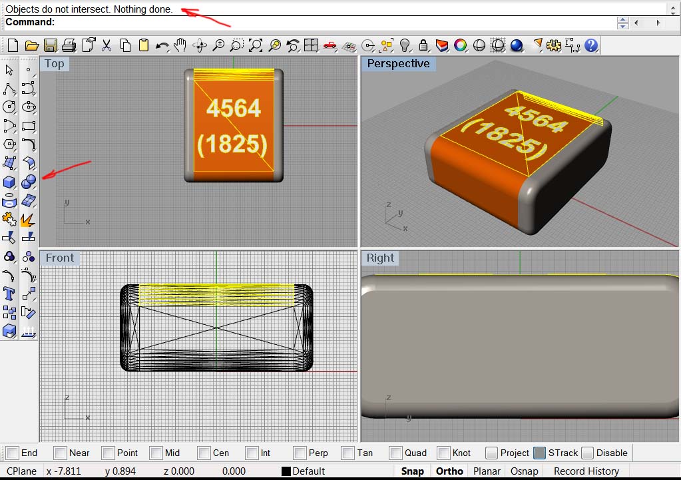Toggle Ortho mode in status bar
The height and width of the screenshot is (480, 681).
[x=449, y=471]
